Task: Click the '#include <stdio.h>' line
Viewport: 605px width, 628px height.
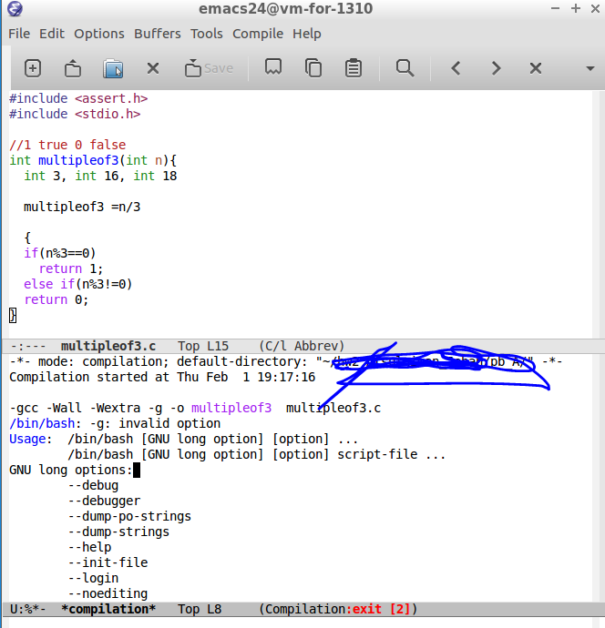Action: tap(75, 114)
